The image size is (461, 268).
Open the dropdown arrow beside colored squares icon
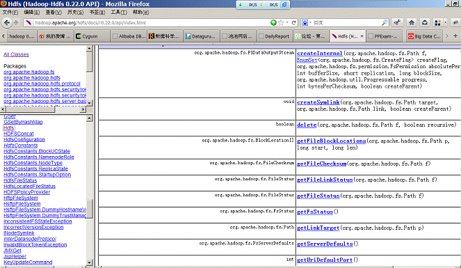tap(445, 23)
